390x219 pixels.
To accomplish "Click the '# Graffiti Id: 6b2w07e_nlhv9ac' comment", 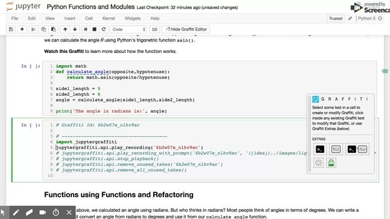I will pyautogui.click(x=97, y=125).
